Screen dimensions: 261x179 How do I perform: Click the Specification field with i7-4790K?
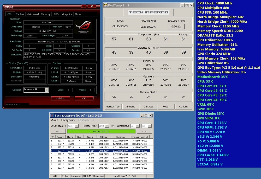[59, 42]
